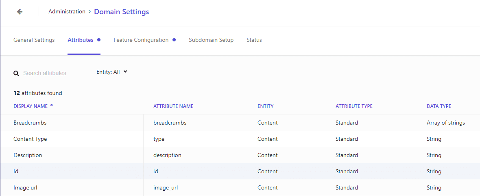Click the Administration breadcrumb link
The image size is (480, 196).
(x=67, y=12)
